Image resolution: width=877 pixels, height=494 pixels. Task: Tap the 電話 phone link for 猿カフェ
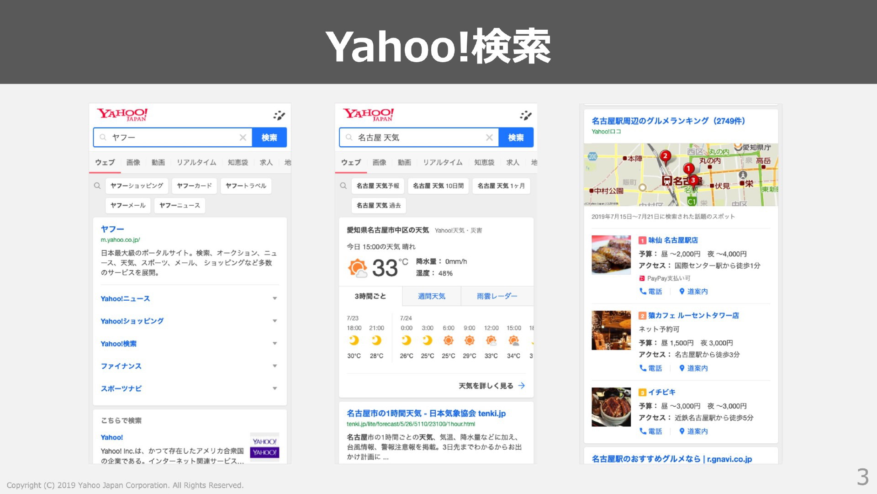650,368
